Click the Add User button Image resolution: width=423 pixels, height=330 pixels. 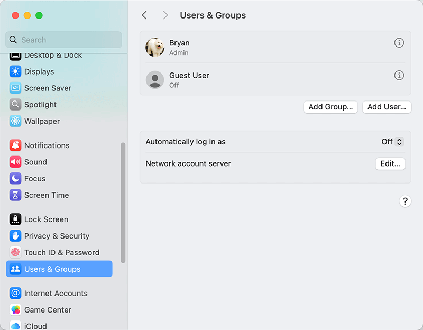(x=387, y=107)
